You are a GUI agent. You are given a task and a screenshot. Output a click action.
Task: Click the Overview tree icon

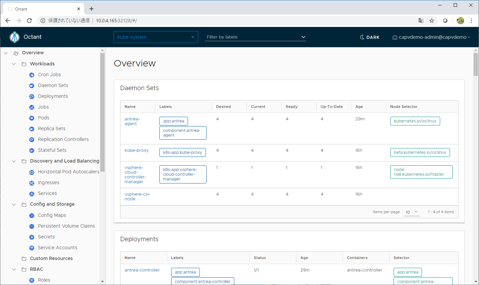pyautogui.click(x=16, y=53)
